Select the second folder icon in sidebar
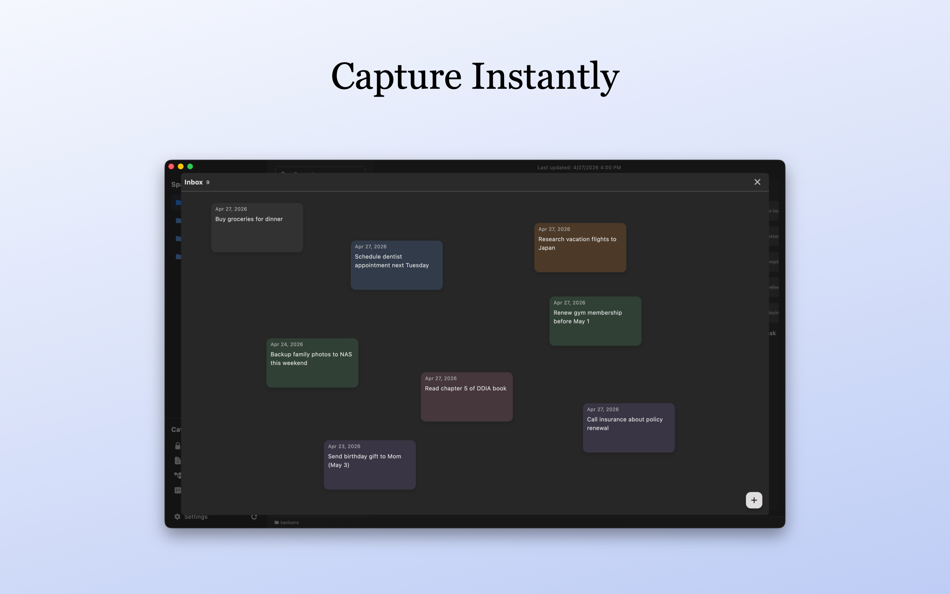The height and width of the screenshot is (594, 950). coord(178,220)
